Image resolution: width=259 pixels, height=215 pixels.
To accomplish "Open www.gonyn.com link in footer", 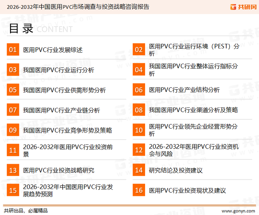I will point(238,211).
